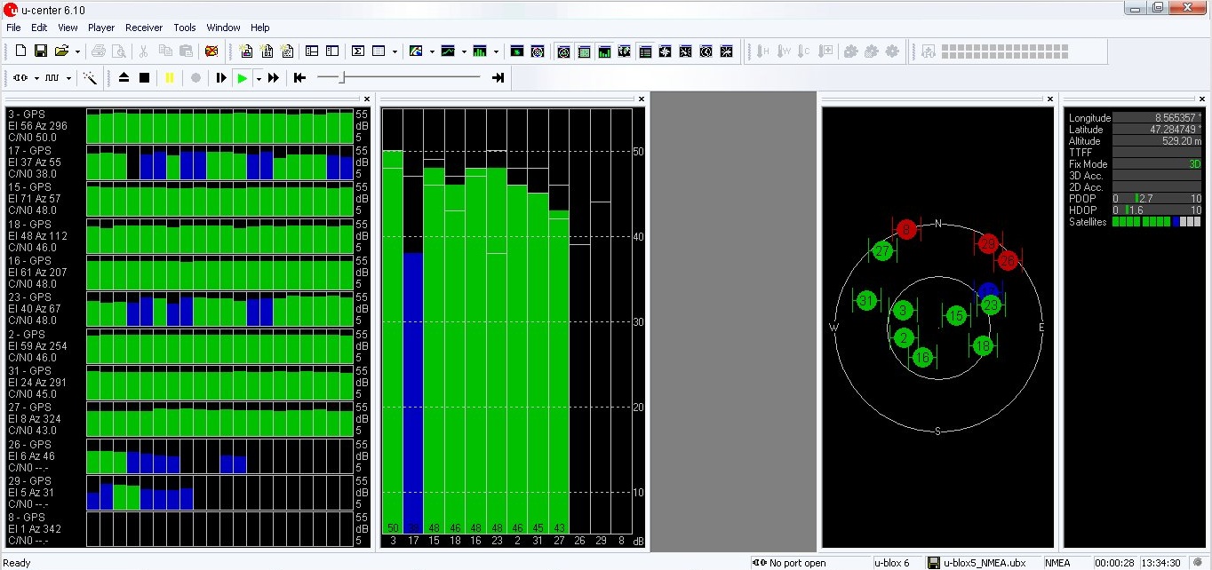Image resolution: width=1212 pixels, height=570 pixels.
Task: Click satellite 23 in the sky view
Action: pos(991,305)
